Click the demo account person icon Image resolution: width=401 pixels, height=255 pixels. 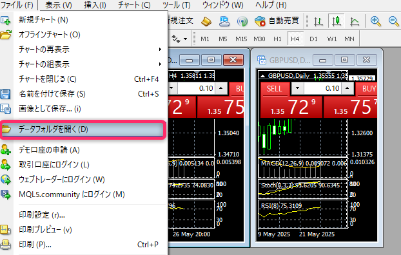tap(5, 150)
